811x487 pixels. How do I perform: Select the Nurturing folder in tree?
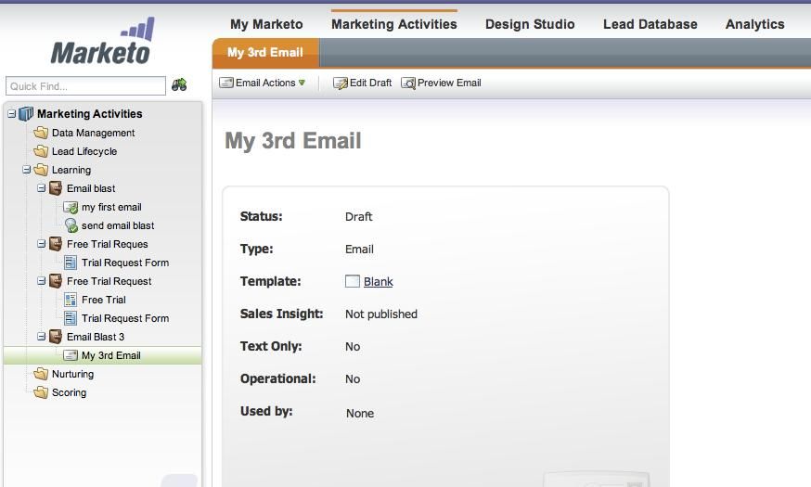72,374
